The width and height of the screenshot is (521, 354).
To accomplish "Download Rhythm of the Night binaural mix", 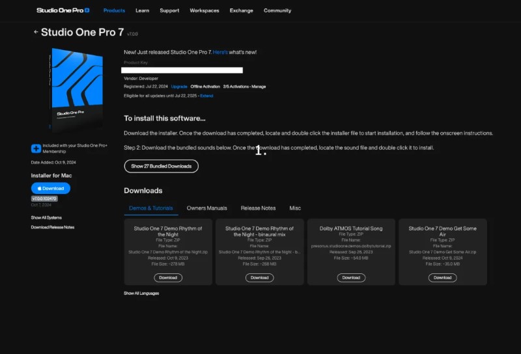I will pos(259,278).
